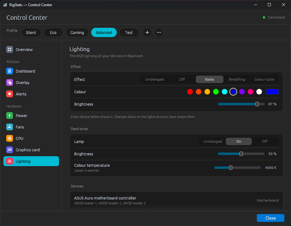The width and height of the screenshot is (291, 226).
Task: Click the Alerts bell icon
Action: [x=10, y=94]
